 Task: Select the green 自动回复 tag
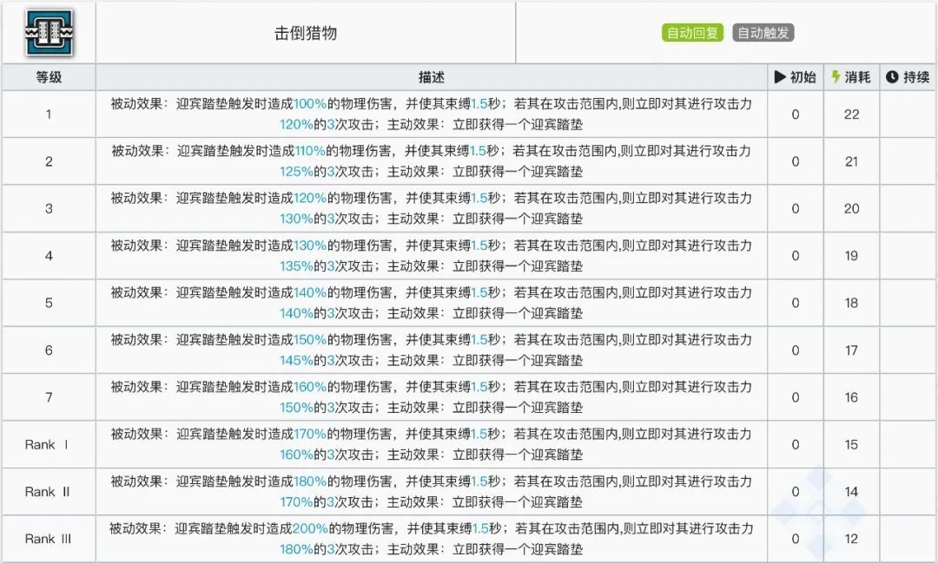coord(692,33)
